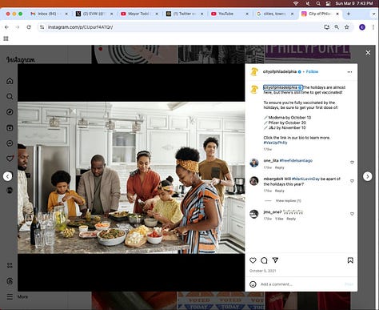Click install app icon in address bar
This screenshot has height=310, width=379.
326,27
